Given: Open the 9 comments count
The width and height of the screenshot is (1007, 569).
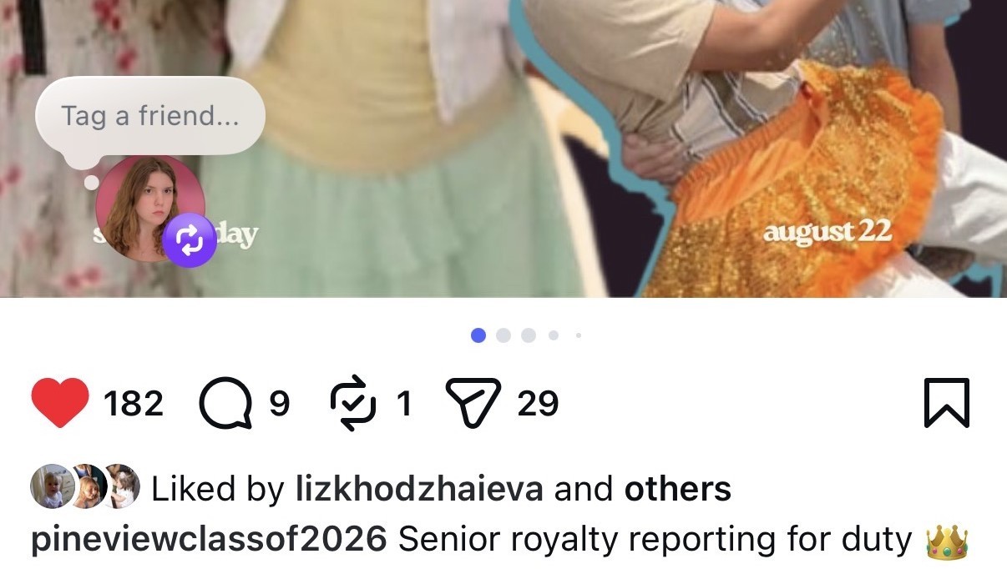Looking at the screenshot, I should pos(280,404).
